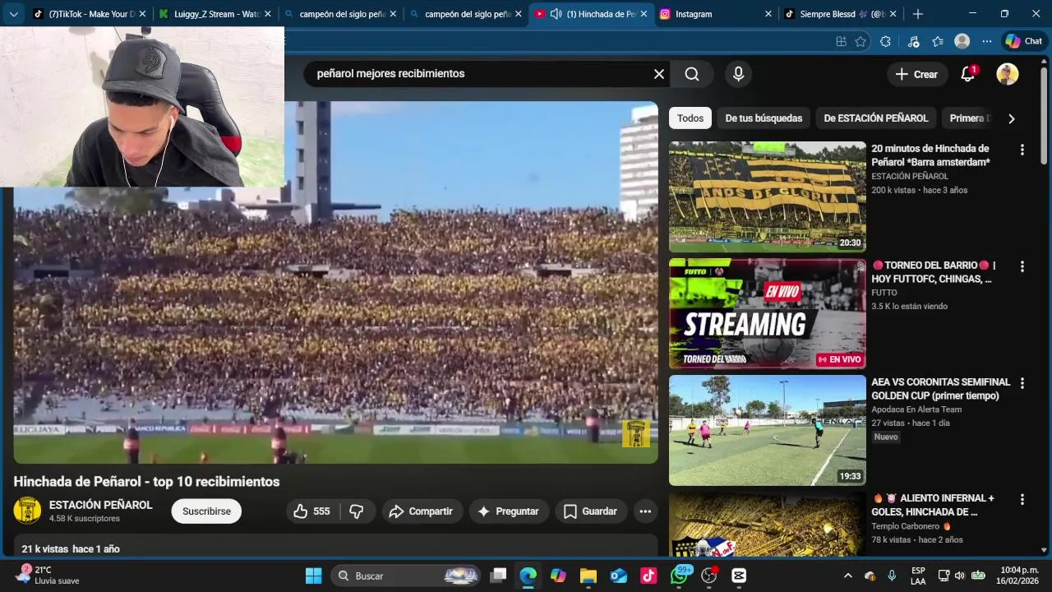Open the YouTube account avatar menu
Screen dimensions: 1052x592
tap(1008, 74)
